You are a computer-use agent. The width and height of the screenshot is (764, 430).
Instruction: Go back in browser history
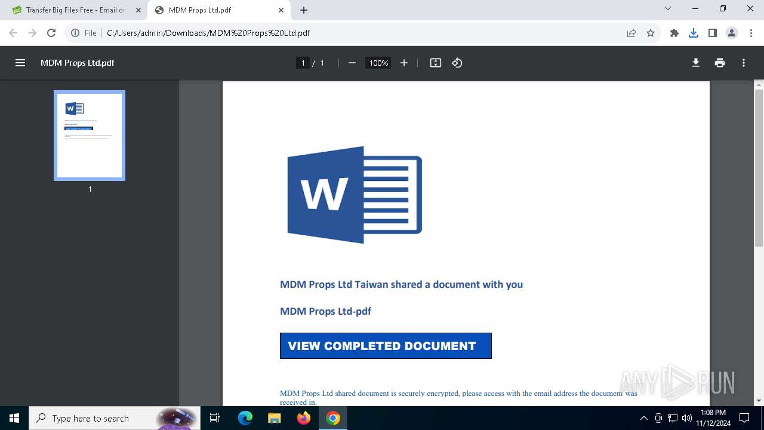click(x=13, y=33)
